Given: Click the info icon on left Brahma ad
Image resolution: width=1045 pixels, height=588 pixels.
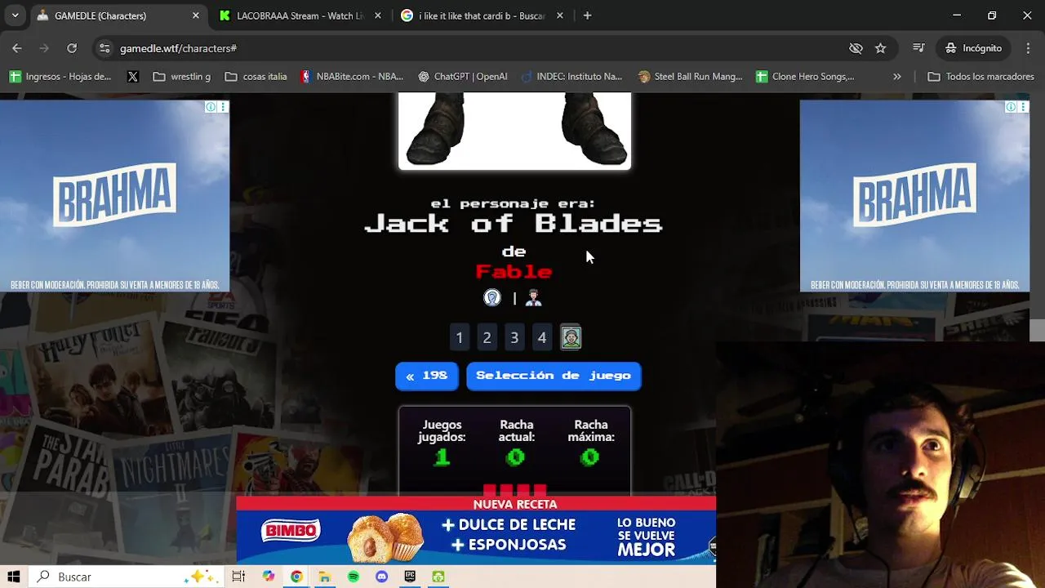Looking at the screenshot, I should [x=211, y=107].
